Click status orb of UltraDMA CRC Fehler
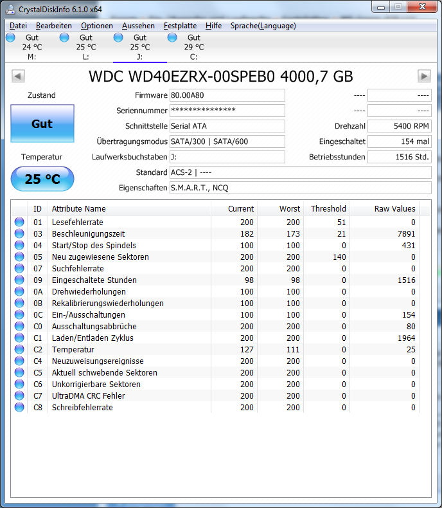This screenshot has height=508, width=442. (x=19, y=395)
